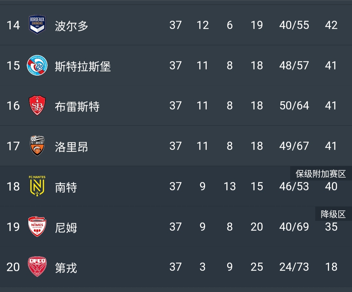
Task: Click team name 洛里昂
Action: 72,147
